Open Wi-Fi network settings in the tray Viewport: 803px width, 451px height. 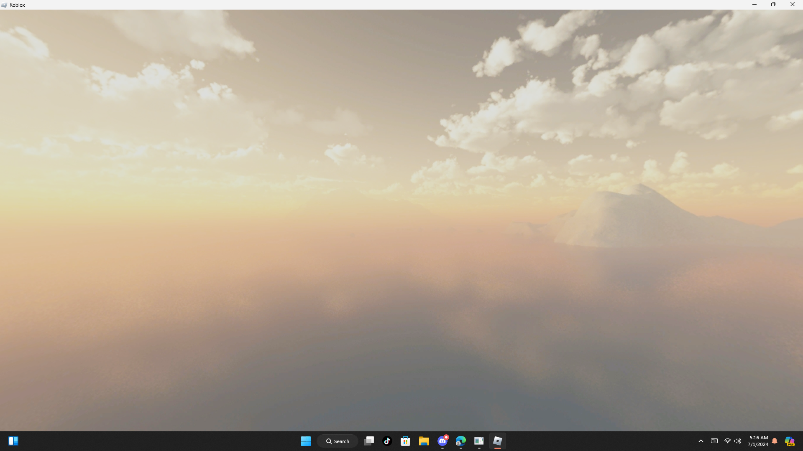[x=728, y=441]
